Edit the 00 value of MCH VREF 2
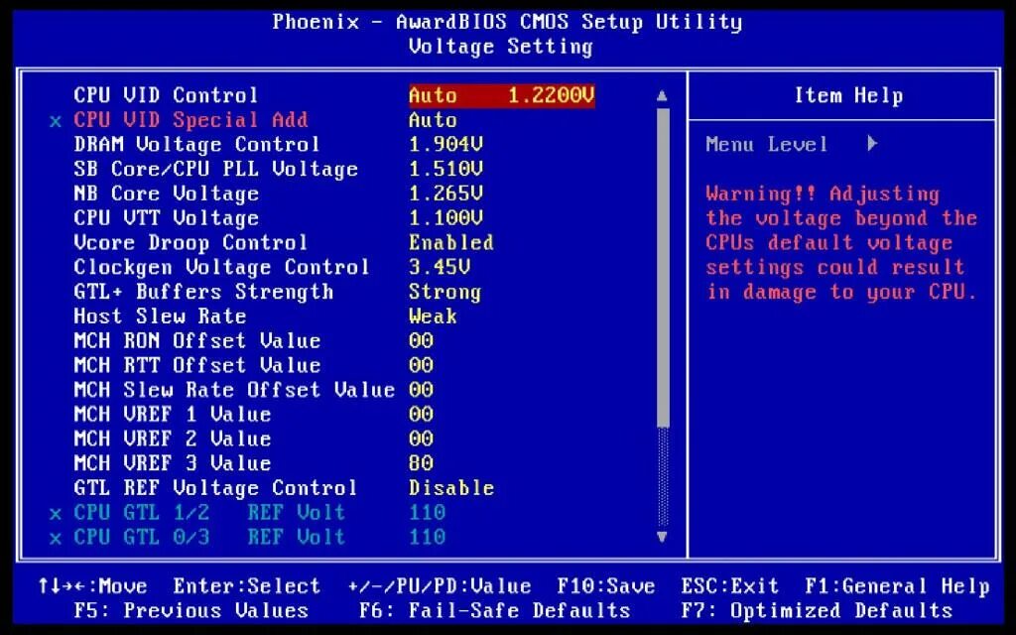The width and height of the screenshot is (1016, 635). pos(421,439)
